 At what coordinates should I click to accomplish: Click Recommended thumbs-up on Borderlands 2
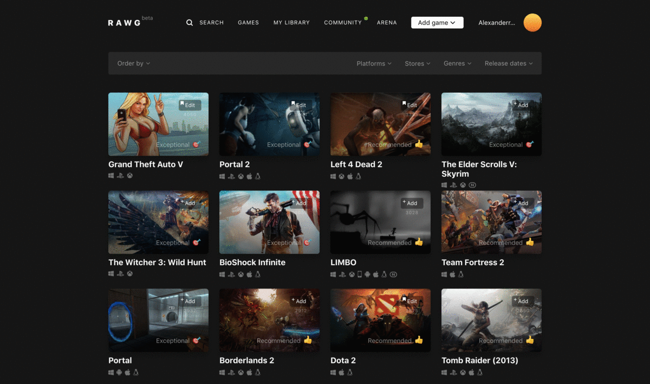point(308,340)
